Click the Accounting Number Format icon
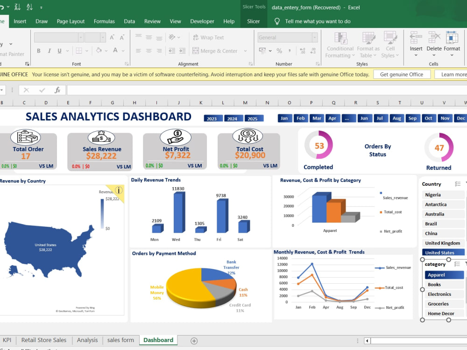The image size is (467, 350). coord(262,50)
